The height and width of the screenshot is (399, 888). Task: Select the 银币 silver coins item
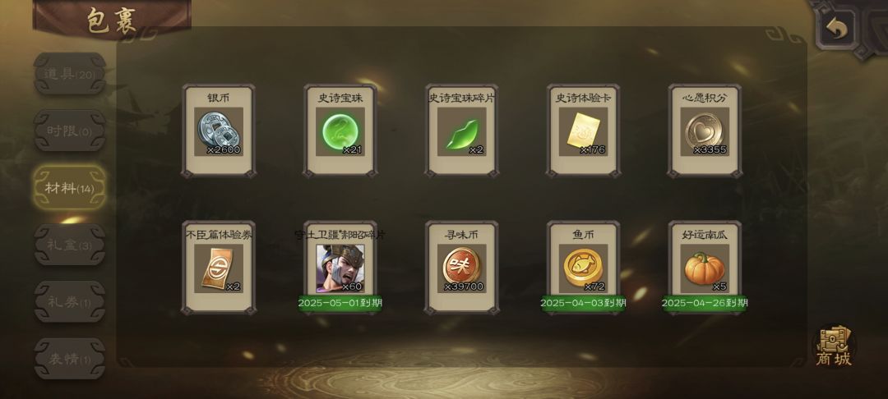[x=219, y=131]
